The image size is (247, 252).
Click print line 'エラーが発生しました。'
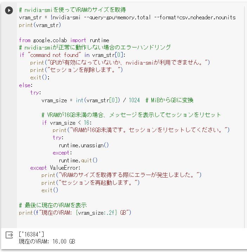pyautogui.click(x=122, y=175)
